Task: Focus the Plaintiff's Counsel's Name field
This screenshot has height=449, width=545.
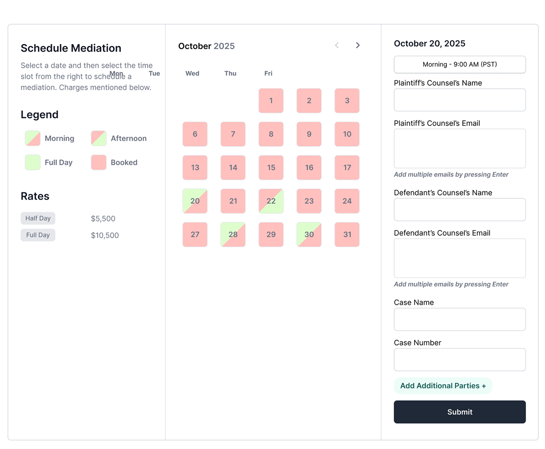Action: point(459,100)
